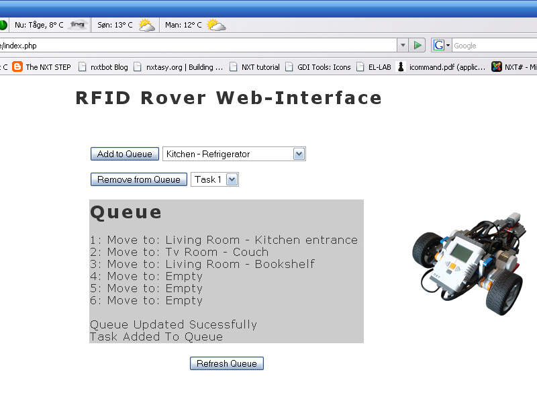The height and width of the screenshot is (403, 537).
Task: Click the Queue heading
Action: (x=126, y=212)
